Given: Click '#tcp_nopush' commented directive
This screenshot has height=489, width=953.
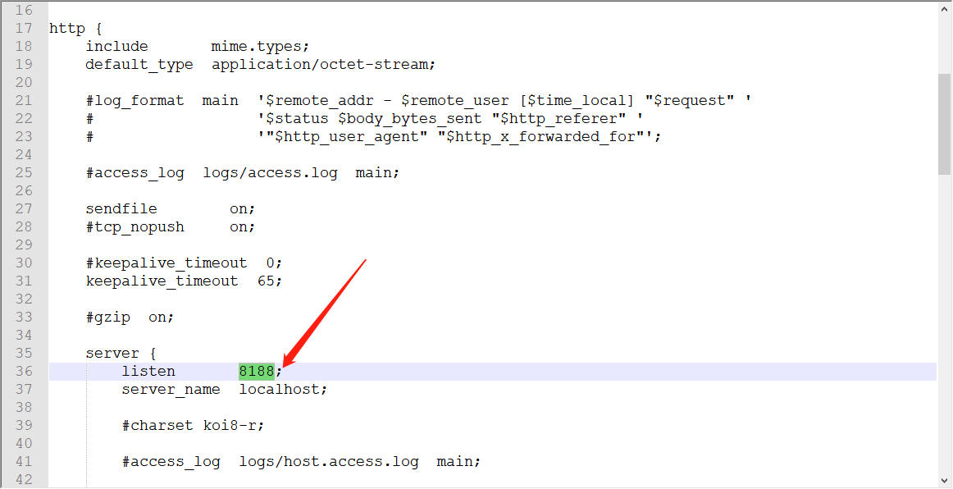Looking at the screenshot, I should point(135,227).
